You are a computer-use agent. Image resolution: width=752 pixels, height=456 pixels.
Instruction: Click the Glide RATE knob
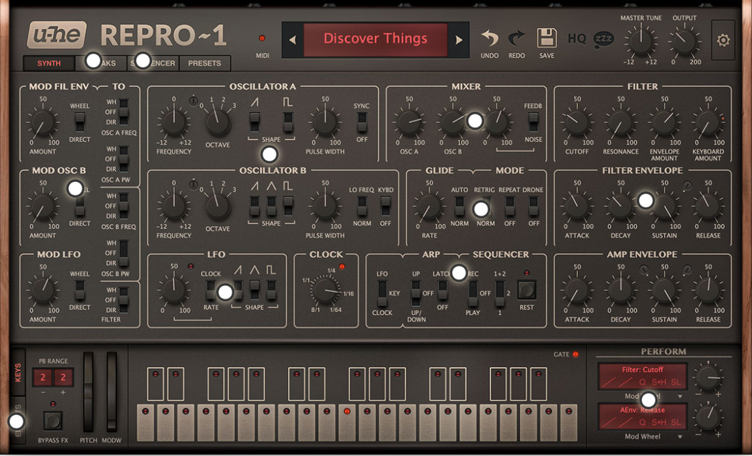(x=429, y=207)
